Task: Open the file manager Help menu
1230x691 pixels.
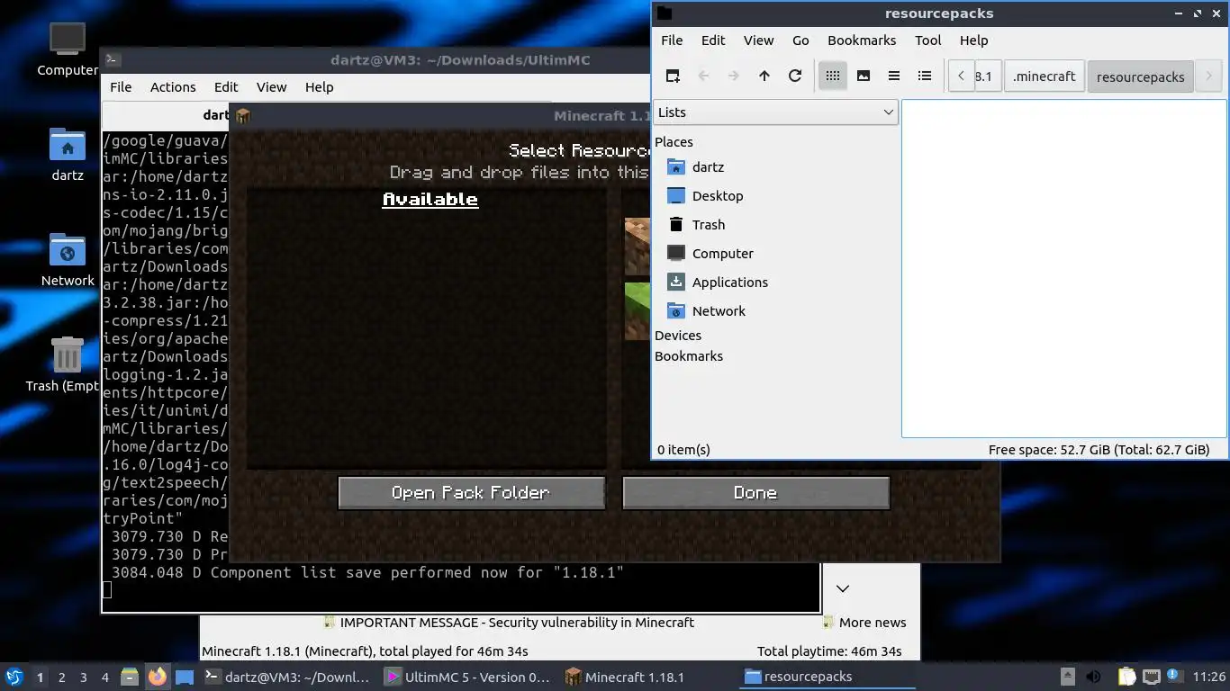Action: point(973,40)
